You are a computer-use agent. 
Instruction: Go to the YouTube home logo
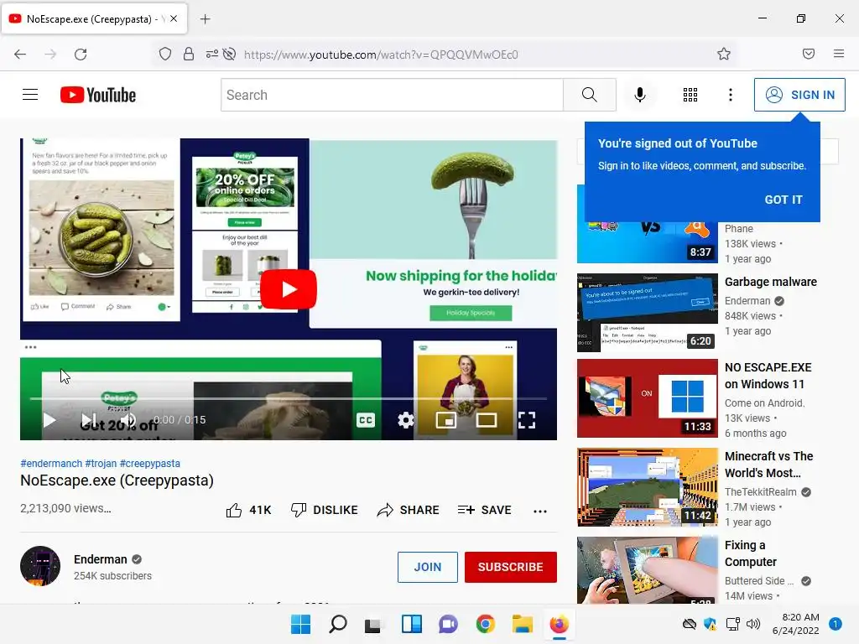[x=98, y=95]
